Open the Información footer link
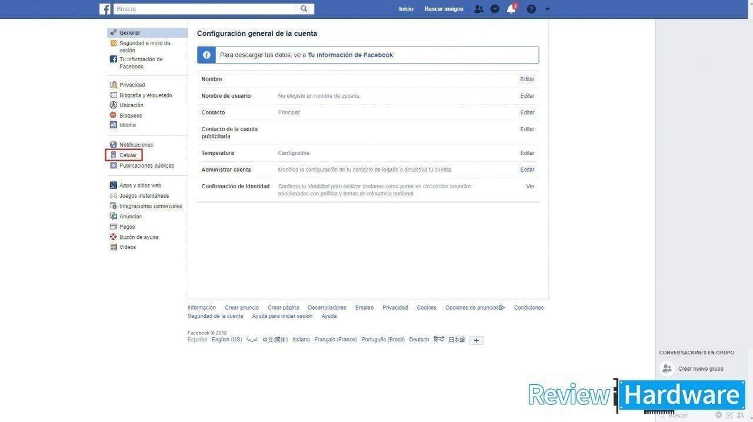The image size is (753, 422). 202,308
